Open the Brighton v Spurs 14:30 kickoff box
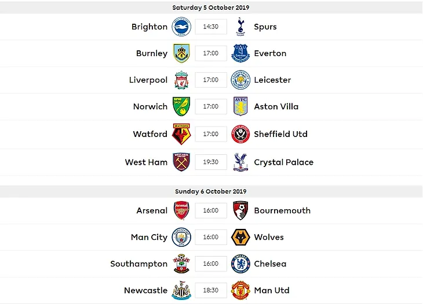 [211, 27]
